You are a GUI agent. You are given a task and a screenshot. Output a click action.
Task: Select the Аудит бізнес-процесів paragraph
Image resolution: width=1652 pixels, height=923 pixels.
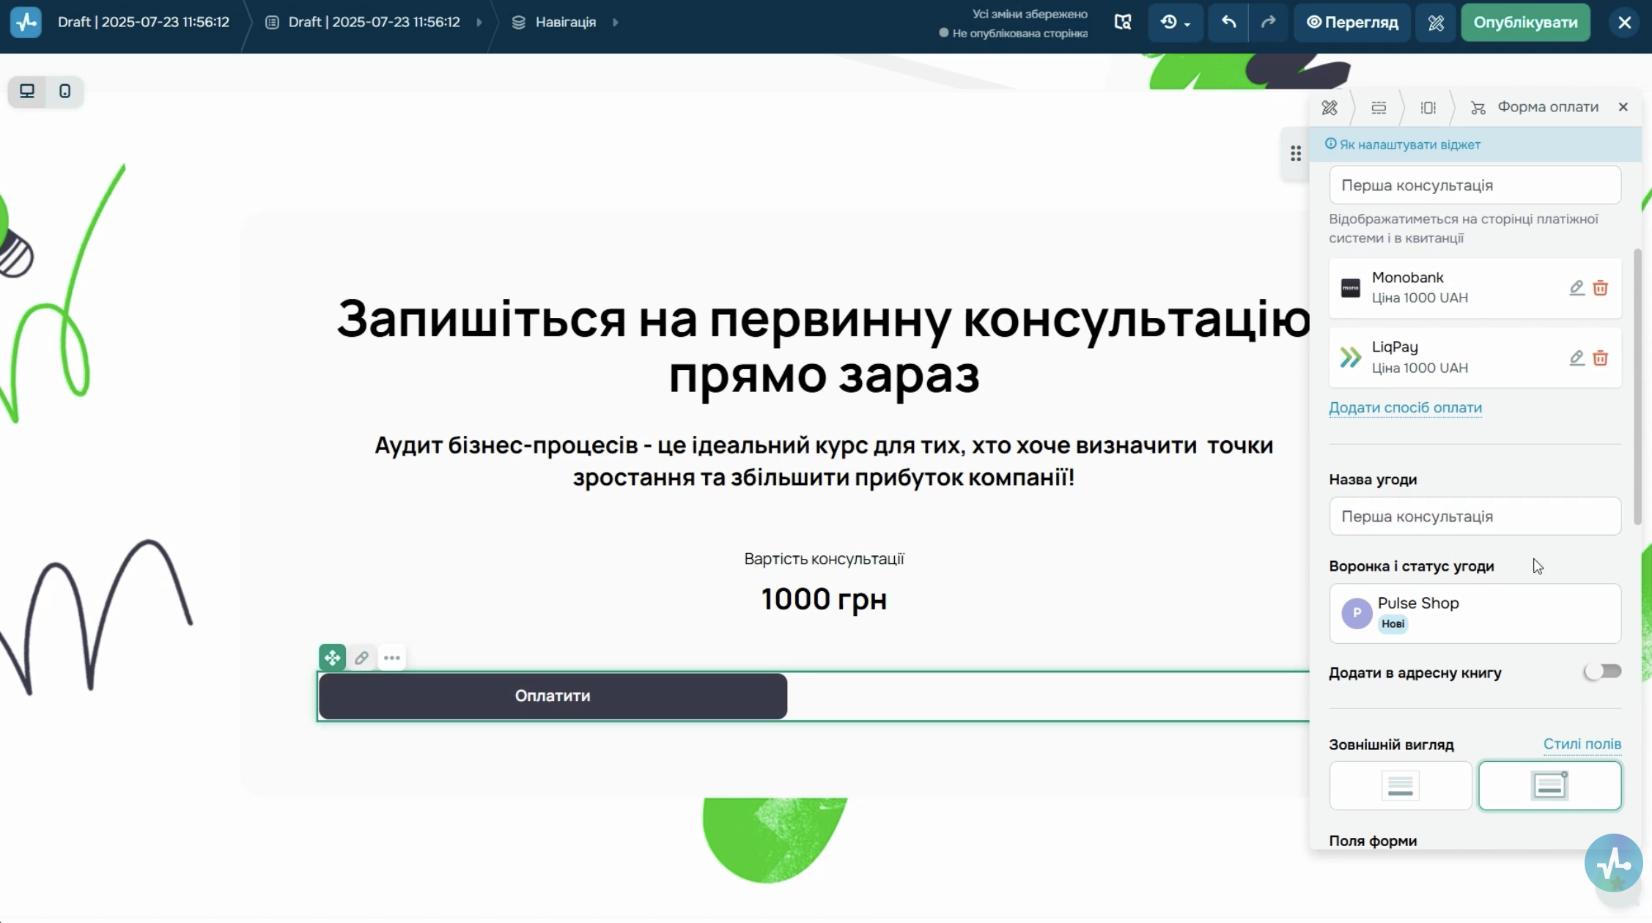824,461
